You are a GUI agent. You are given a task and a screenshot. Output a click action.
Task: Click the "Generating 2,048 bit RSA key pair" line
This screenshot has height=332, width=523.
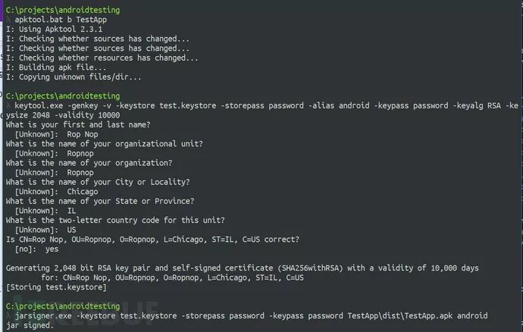[243, 268]
